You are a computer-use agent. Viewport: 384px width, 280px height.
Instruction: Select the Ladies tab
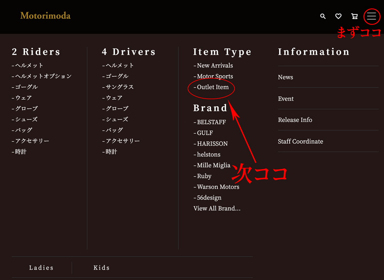click(41, 268)
